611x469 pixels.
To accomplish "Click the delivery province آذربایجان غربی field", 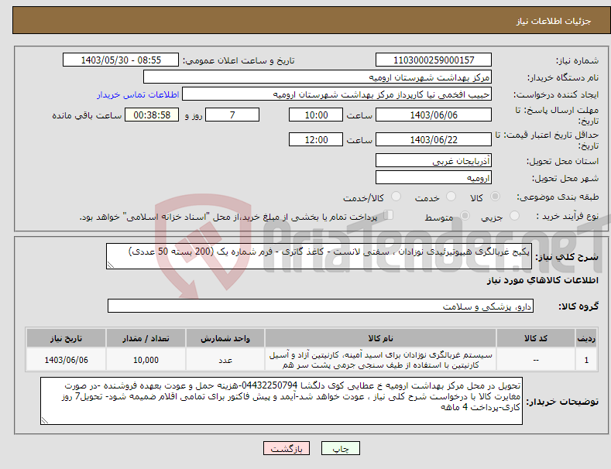I will point(434,160).
